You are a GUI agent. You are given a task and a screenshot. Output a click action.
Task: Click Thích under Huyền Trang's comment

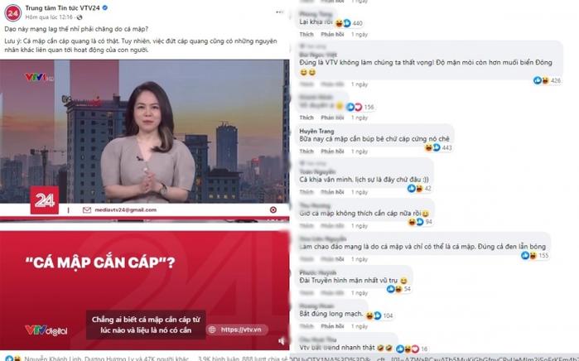click(306, 152)
